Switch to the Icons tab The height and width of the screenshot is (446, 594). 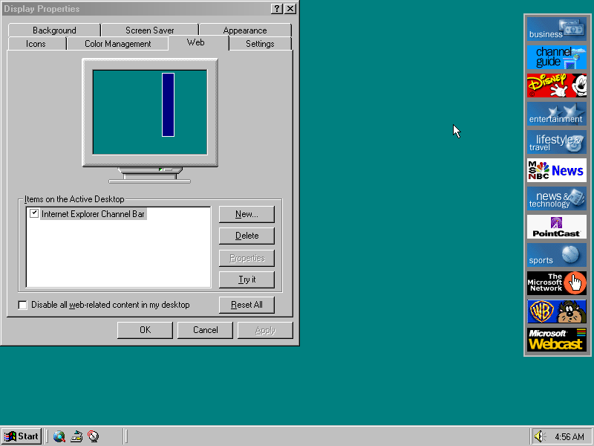(36, 44)
